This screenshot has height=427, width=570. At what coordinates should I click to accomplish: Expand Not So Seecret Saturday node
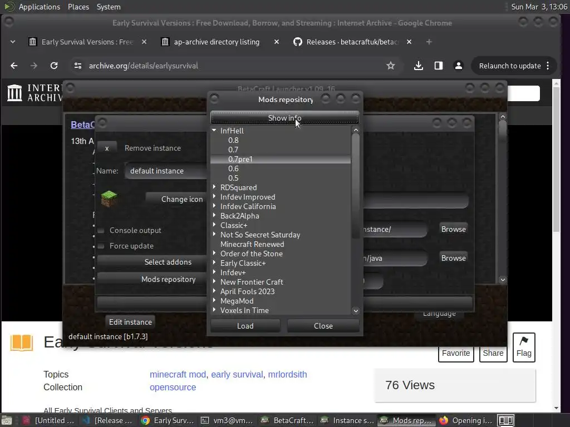pyautogui.click(x=214, y=234)
